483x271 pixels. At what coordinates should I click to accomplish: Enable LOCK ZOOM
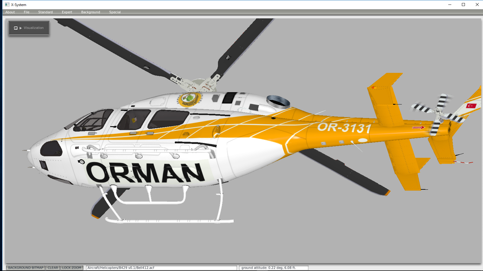pos(72,267)
